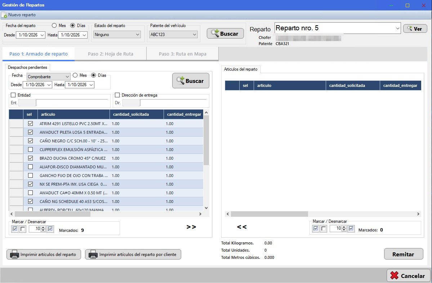The image size is (432, 283).
Task: Search pending dispatches with Buscar button
Action: tap(191, 81)
